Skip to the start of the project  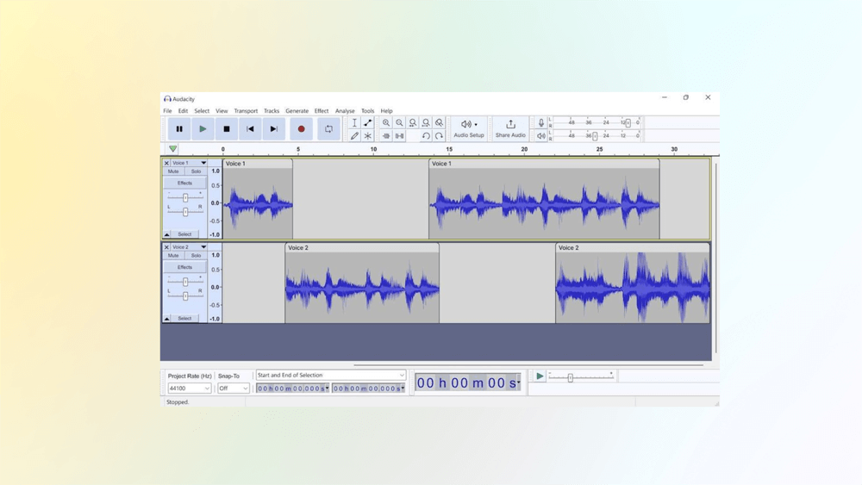coord(250,129)
